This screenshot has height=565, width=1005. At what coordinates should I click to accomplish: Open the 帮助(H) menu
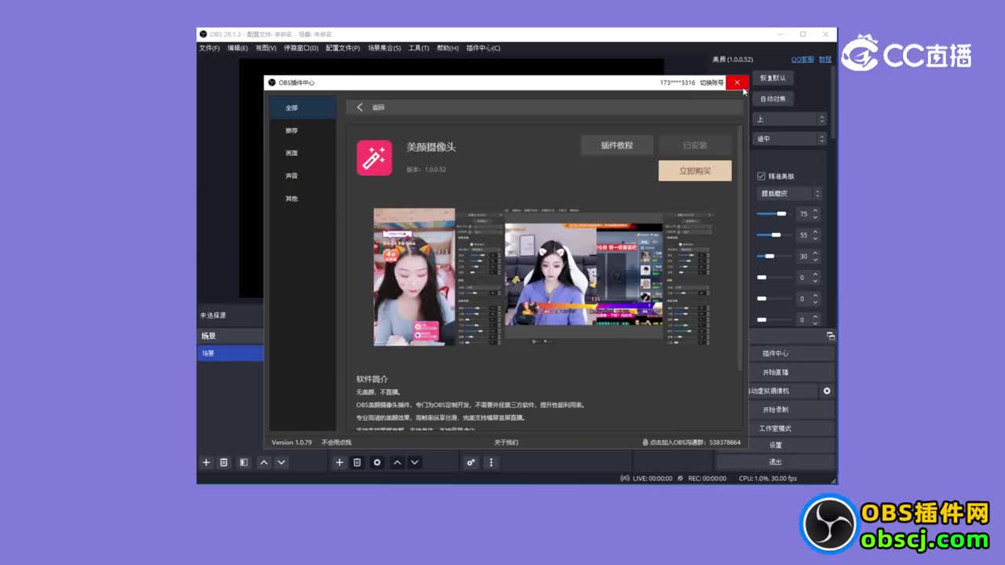click(448, 48)
